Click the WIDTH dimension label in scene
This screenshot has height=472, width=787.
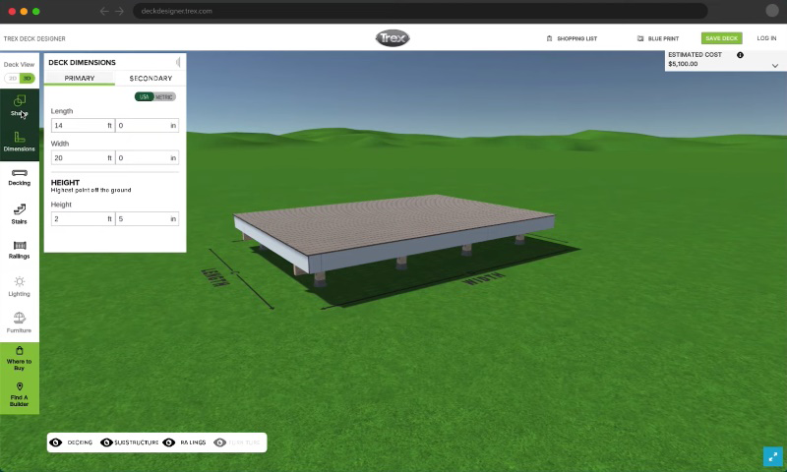(x=483, y=278)
